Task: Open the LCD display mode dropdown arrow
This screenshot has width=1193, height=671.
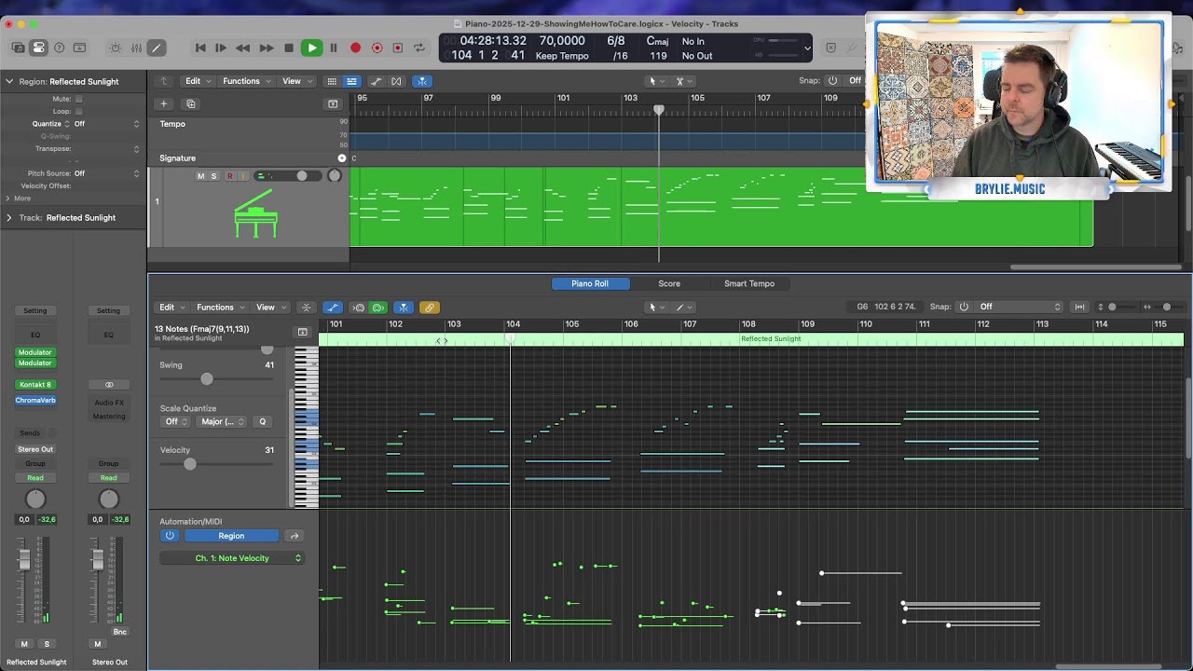Action: [807, 48]
